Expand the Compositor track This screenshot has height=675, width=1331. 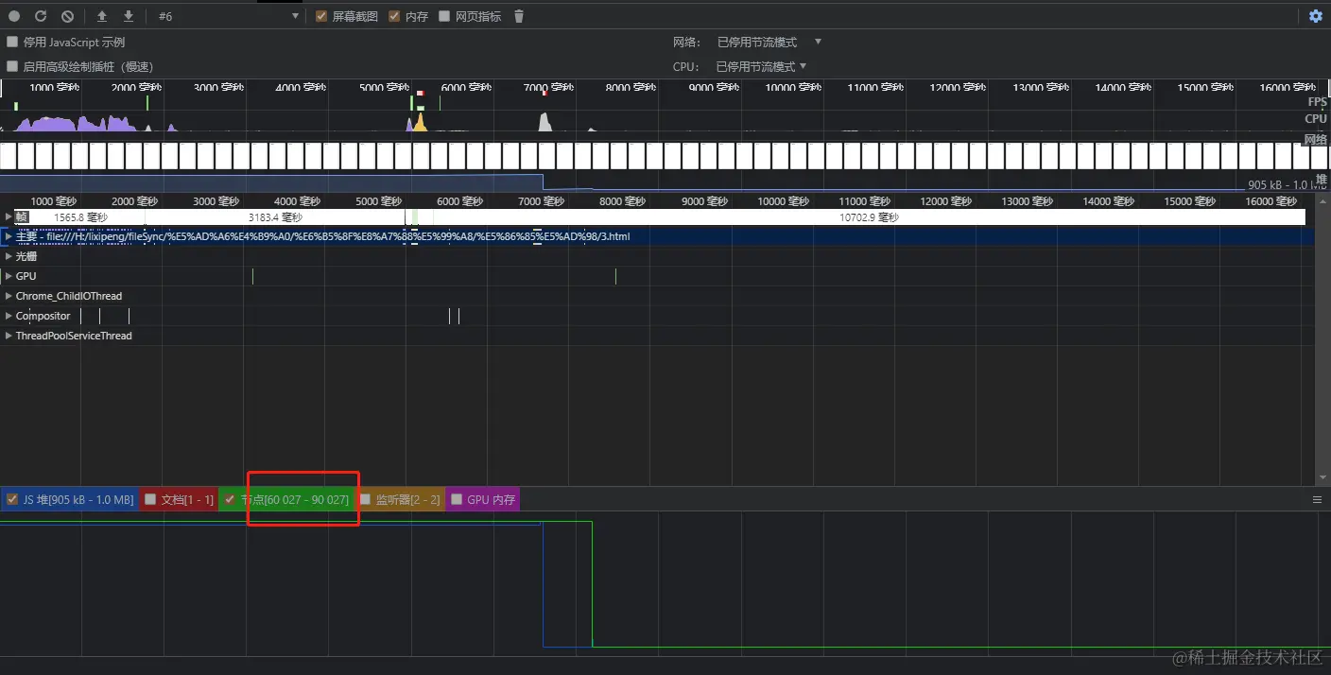pyautogui.click(x=9, y=316)
